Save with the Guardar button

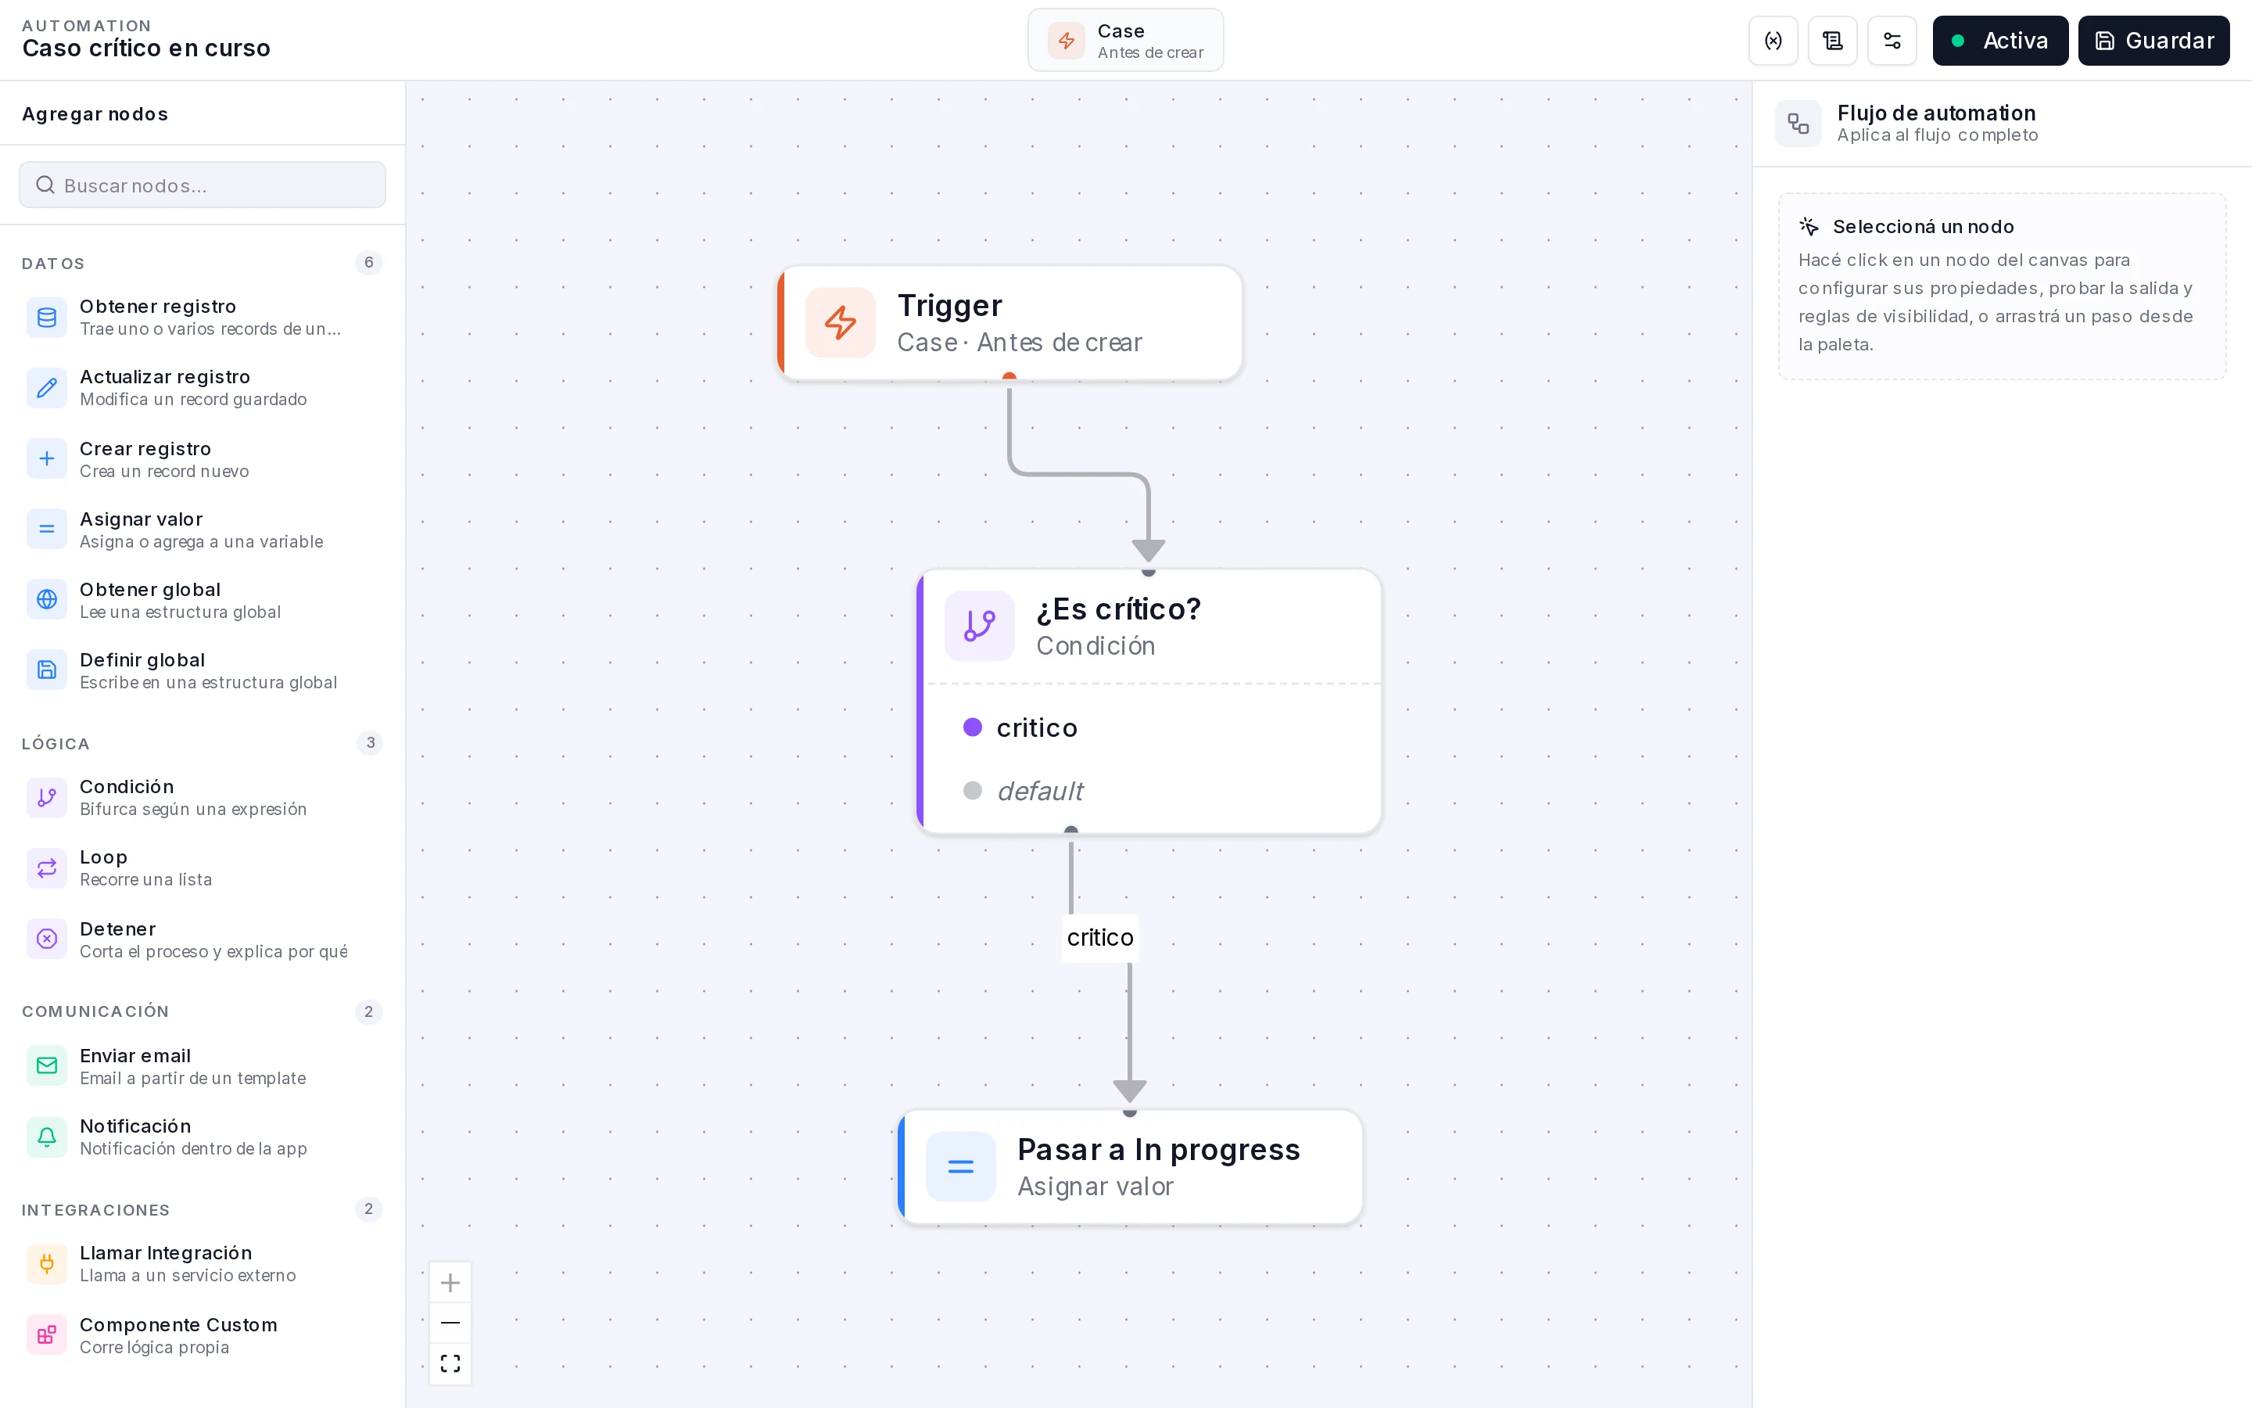2153,41
